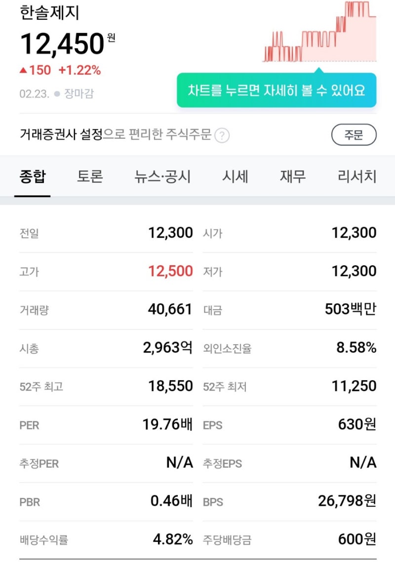Viewport: 395px width, 562px height.
Task: Switch to the 토론 tab
Action: pos(89,176)
